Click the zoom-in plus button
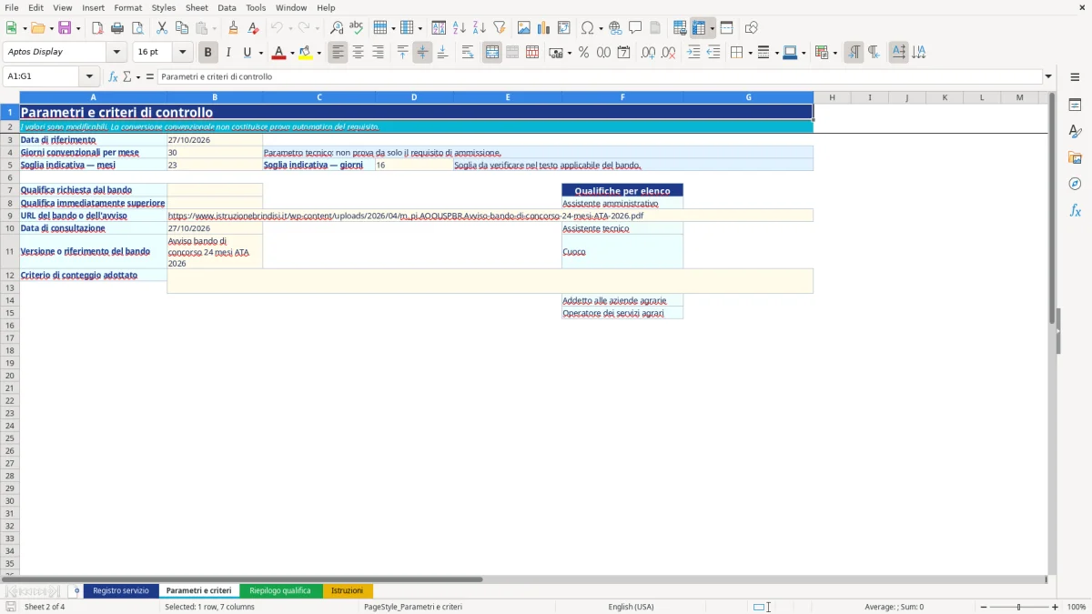 click(x=1056, y=607)
